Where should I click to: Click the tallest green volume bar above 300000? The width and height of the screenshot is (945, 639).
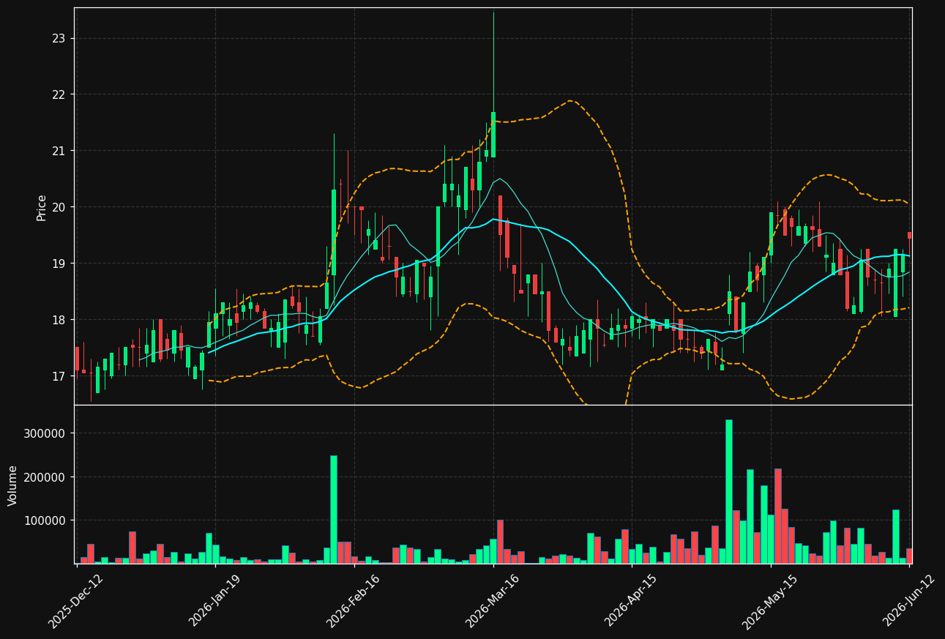729,491
